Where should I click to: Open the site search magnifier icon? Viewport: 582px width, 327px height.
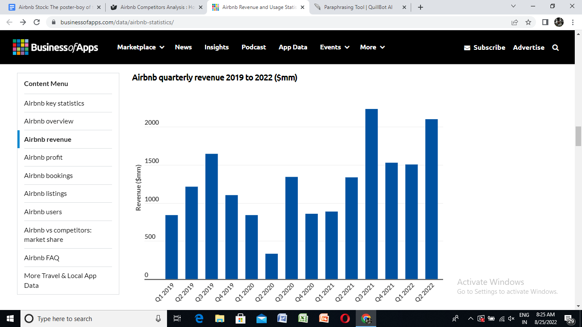tap(556, 48)
